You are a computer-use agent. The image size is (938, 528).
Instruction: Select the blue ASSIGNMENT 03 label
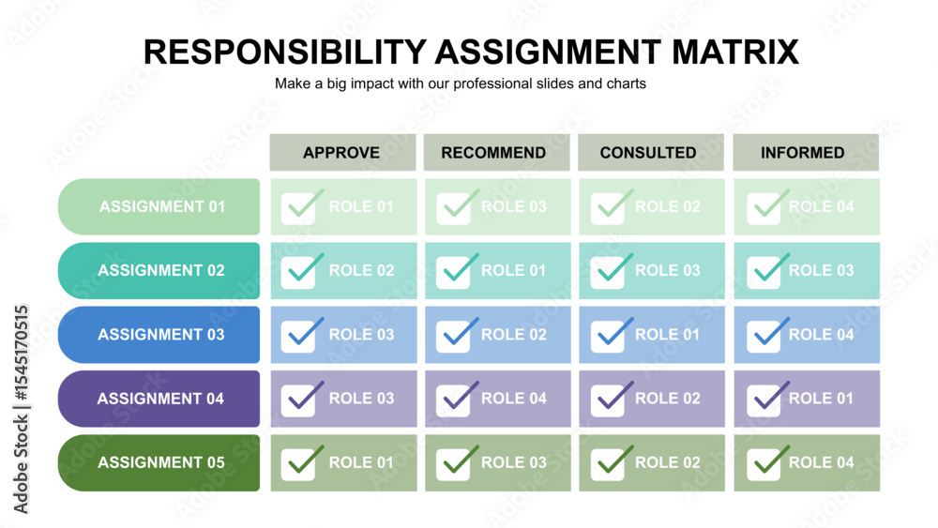point(159,334)
